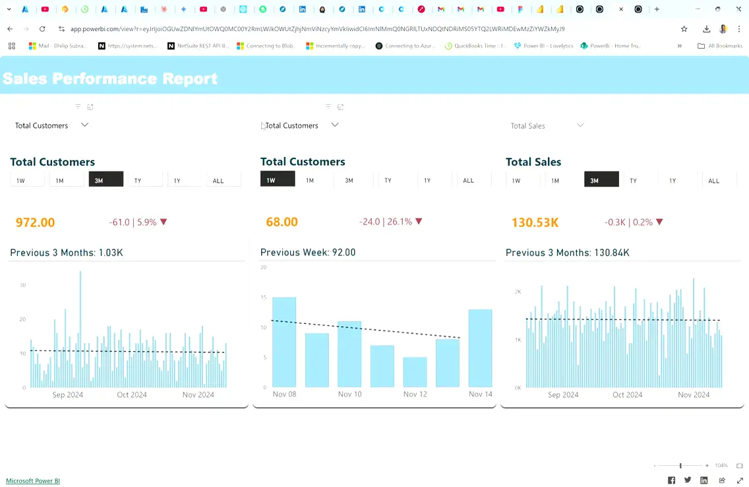Share the report on LinkedIn
This screenshot has height=487, width=749.
click(x=704, y=480)
